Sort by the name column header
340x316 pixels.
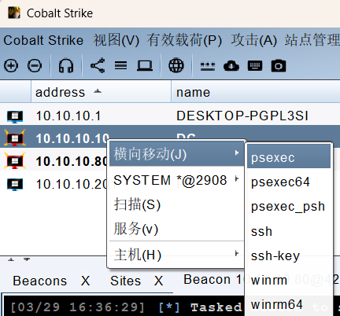(x=256, y=92)
